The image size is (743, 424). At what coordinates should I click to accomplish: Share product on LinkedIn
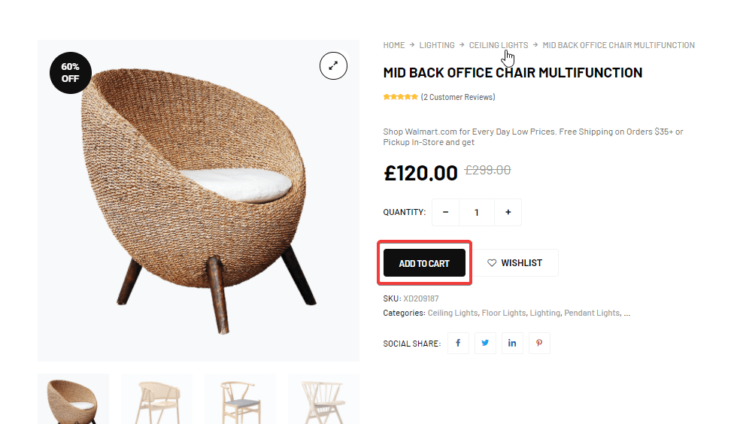coord(512,343)
